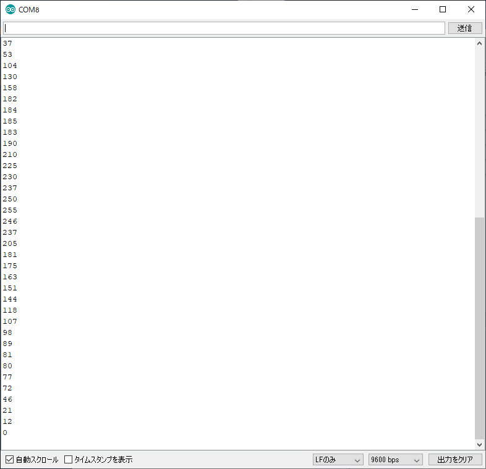
Task: Click the output value 246
Action: click(10, 221)
